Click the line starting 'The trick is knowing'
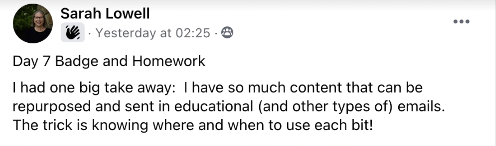This screenshot has width=496, height=146. click(193, 125)
